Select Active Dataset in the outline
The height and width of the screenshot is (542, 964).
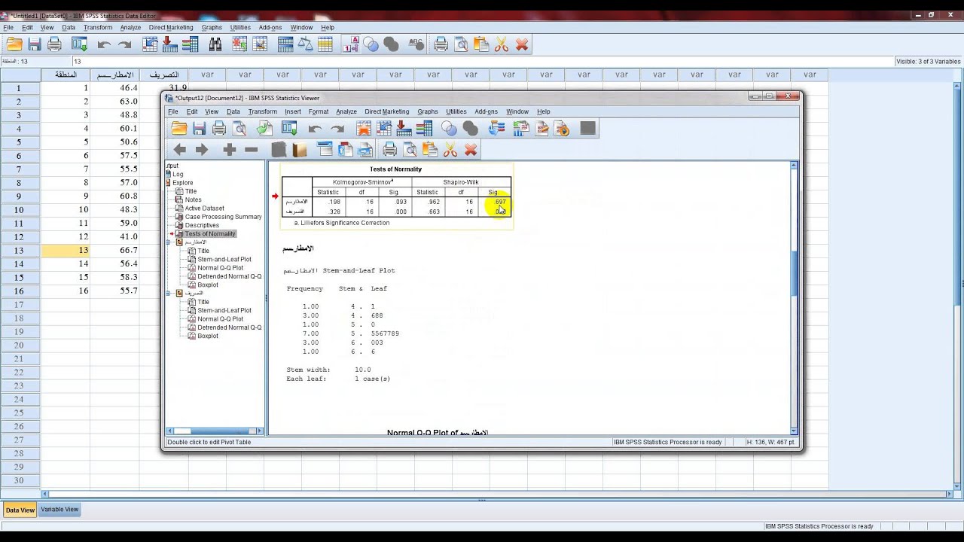204,209
